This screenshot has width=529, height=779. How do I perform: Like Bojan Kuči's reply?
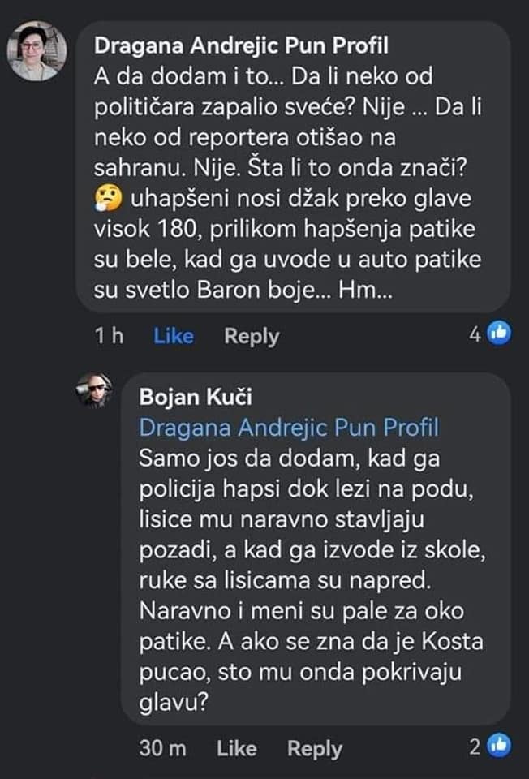tap(236, 749)
